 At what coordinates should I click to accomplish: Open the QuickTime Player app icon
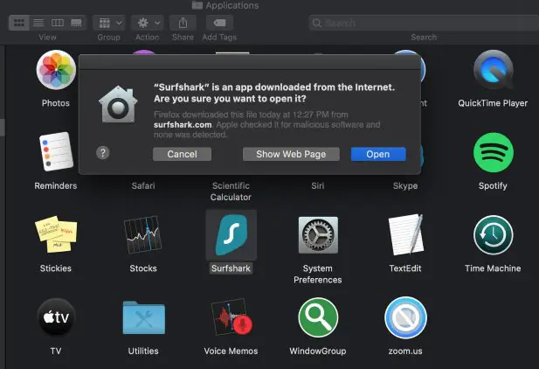(x=493, y=70)
